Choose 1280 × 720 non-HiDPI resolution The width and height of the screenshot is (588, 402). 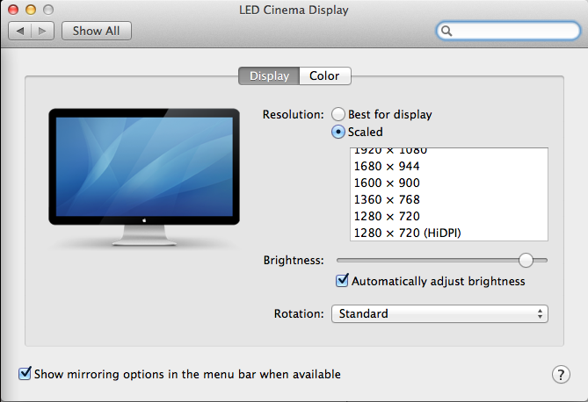pos(449,216)
